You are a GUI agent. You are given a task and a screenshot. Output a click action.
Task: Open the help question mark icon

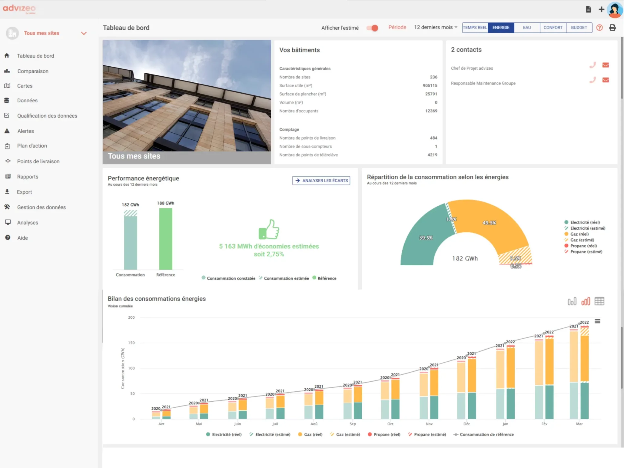click(x=599, y=28)
